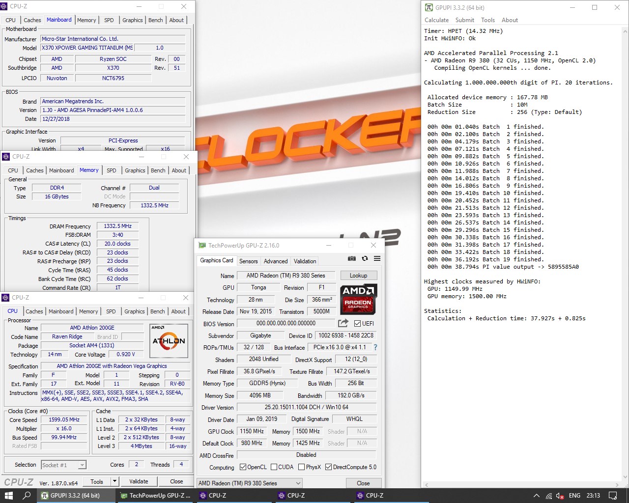Show hidden tray icons chevron
The height and width of the screenshot is (503, 629).
[x=536, y=496]
